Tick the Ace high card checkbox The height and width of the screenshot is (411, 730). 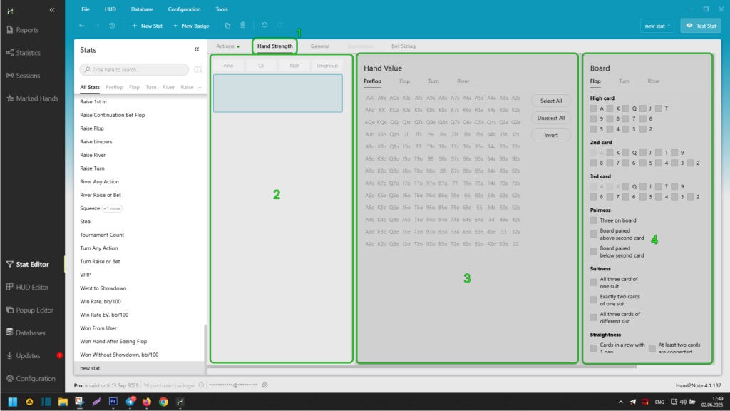point(594,108)
